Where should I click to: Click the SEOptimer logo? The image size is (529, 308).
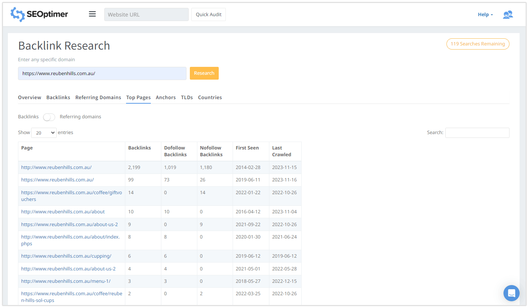point(39,15)
